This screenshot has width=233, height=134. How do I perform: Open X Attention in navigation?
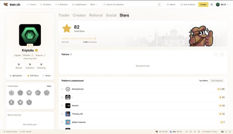(61, 4)
